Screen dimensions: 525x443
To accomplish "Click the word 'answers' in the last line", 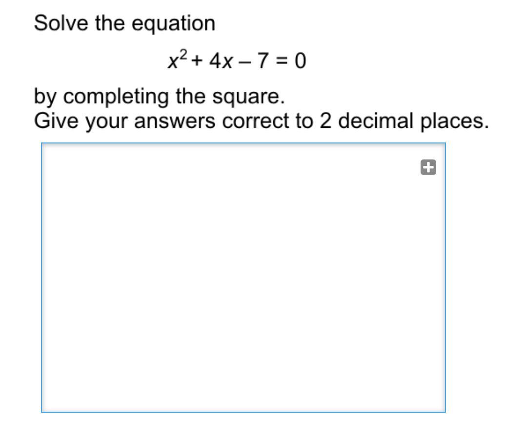I will (x=175, y=121).
